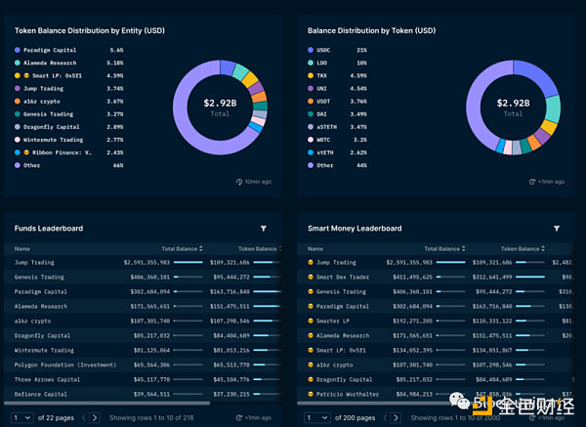586x427 pixels.
Task: Go to previous page of Funds Leaderboard
Action: 84,417
